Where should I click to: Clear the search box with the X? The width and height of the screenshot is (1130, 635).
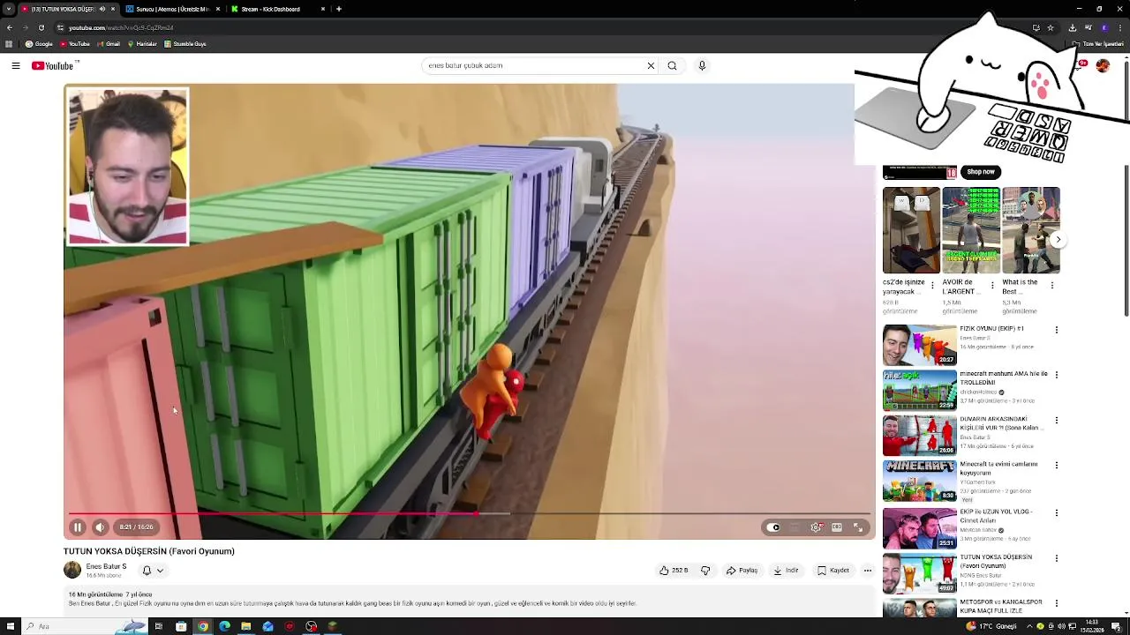click(651, 65)
